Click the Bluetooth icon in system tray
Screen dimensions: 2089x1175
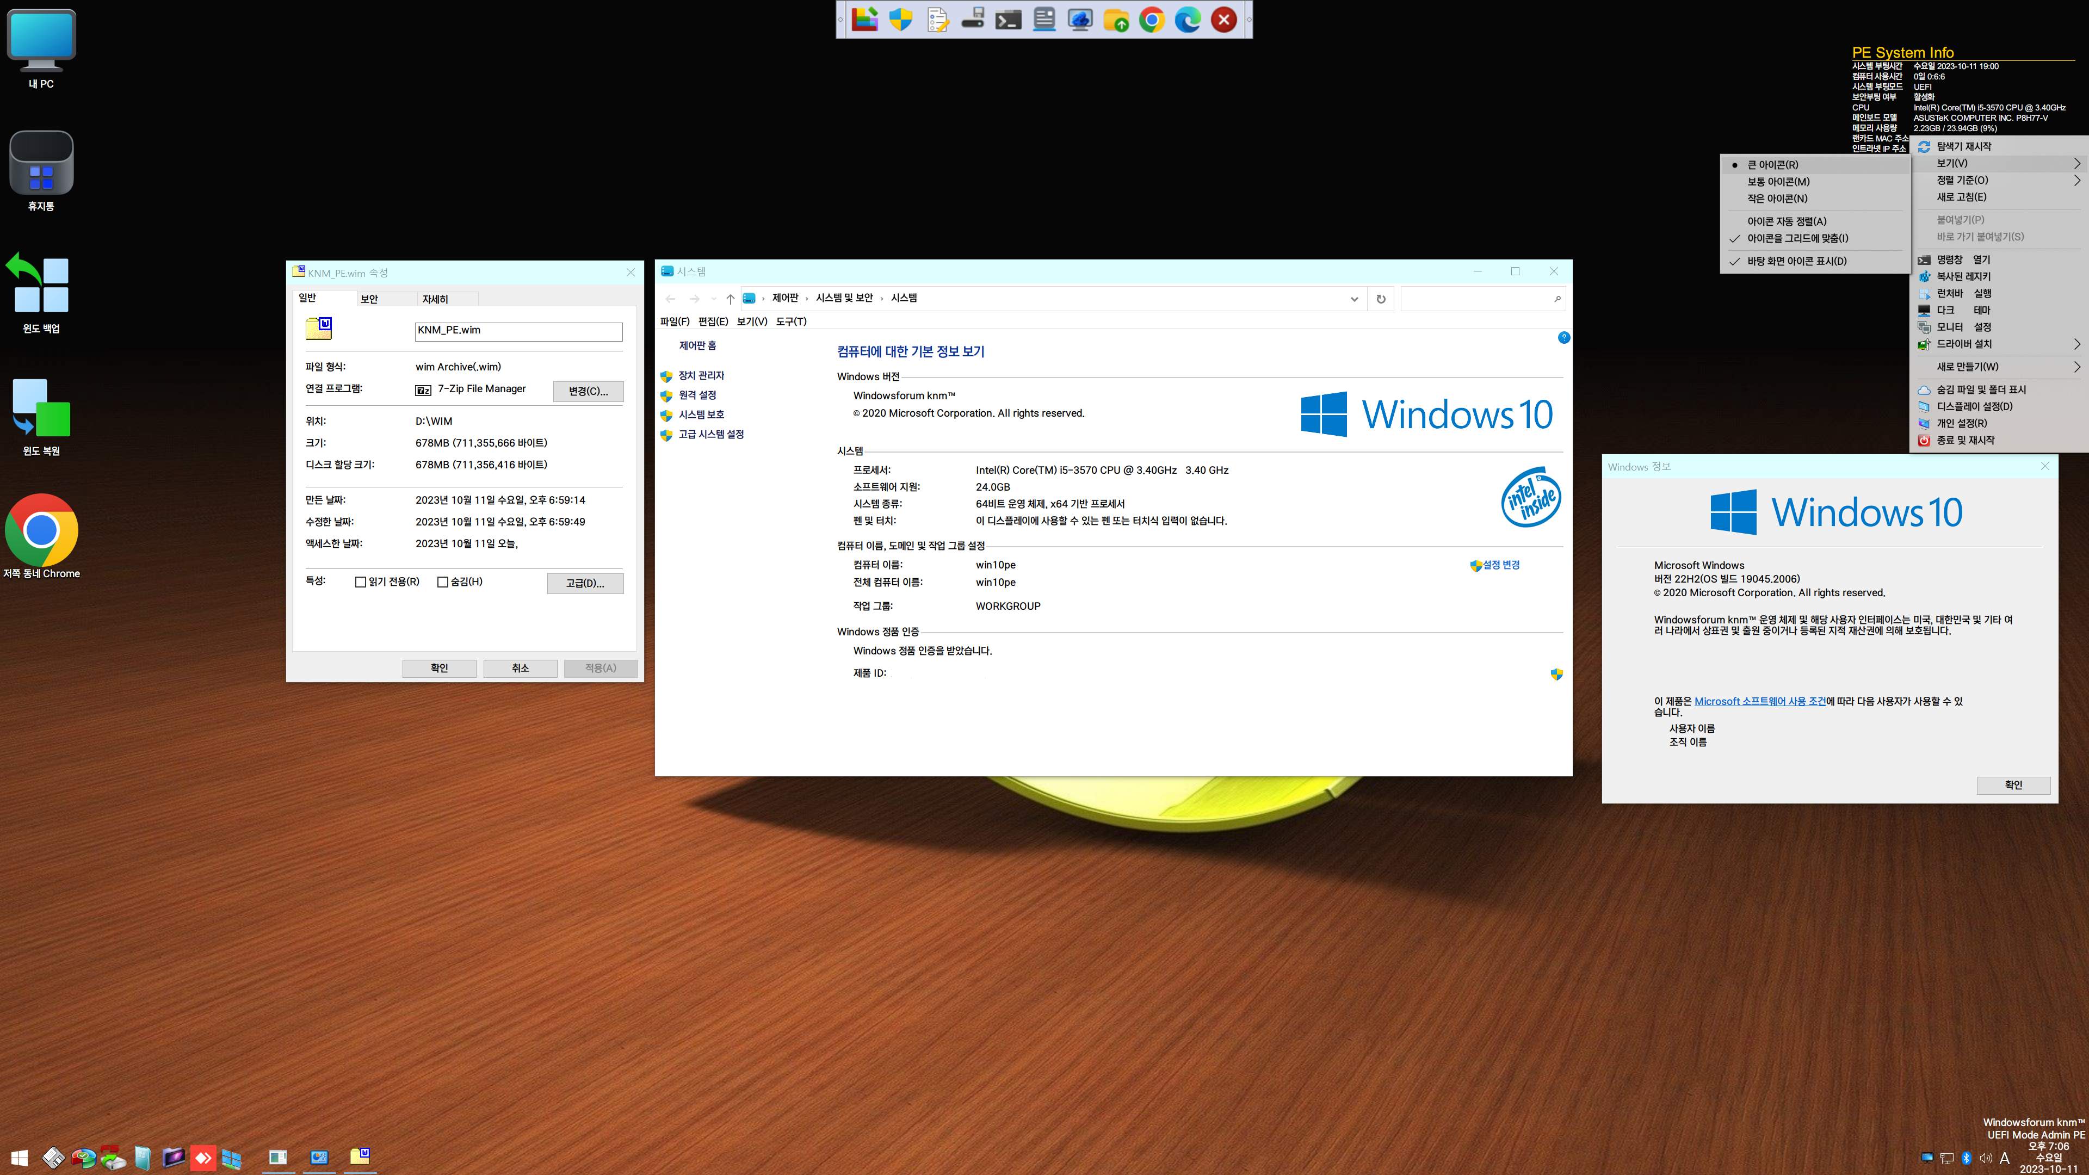click(x=1966, y=1158)
